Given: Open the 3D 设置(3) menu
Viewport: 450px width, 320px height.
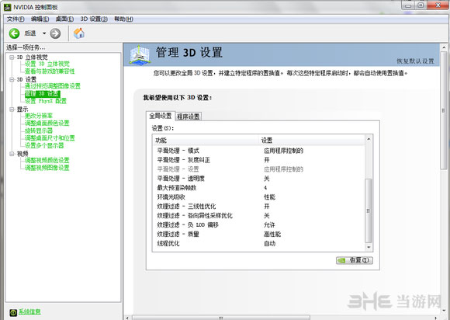Looking at the screenshot, I should [94, 19].
